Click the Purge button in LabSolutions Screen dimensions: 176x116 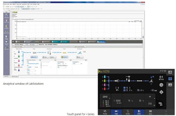(45, 57)
